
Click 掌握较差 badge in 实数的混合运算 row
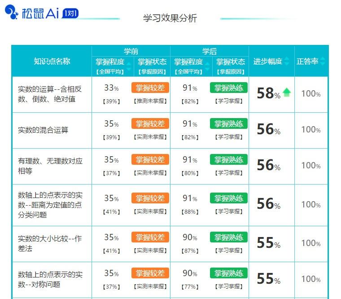click(150, 123)
